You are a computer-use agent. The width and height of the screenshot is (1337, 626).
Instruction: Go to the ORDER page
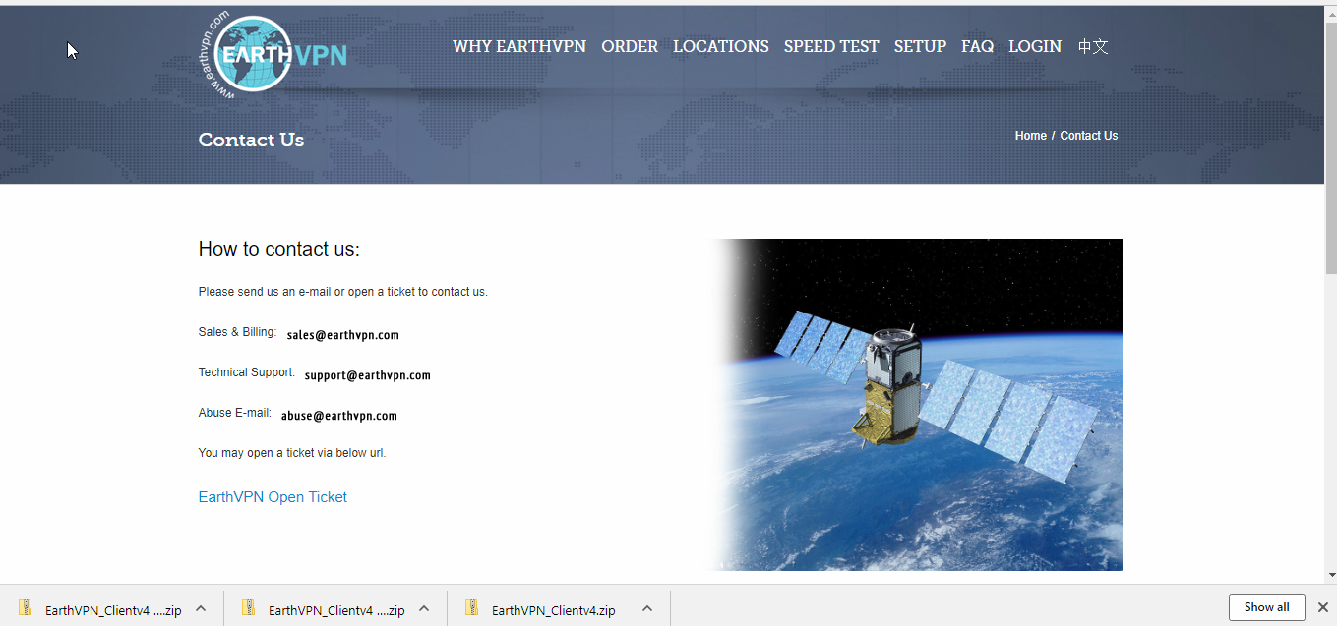(630, 46)
